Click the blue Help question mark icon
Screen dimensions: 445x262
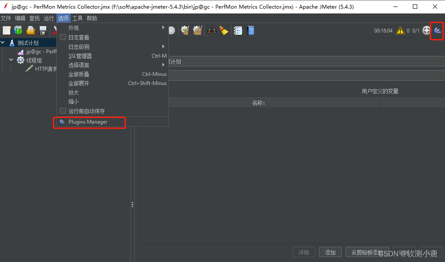point(251,30)
